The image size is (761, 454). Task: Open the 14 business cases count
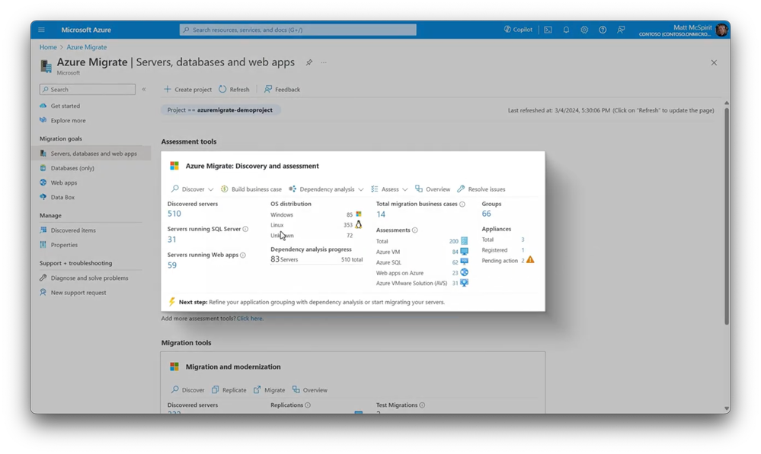[x=381, y=214]
